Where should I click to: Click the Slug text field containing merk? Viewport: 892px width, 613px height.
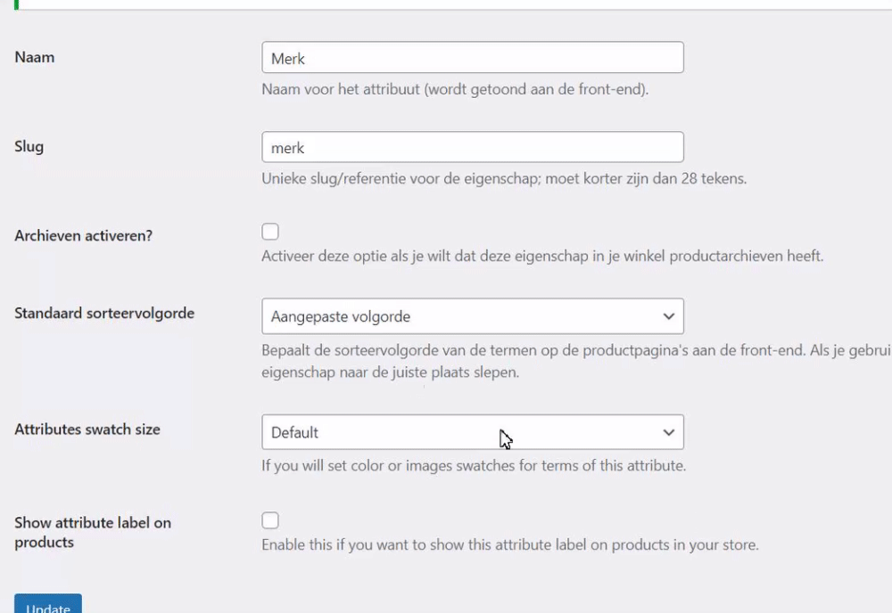click(472, 147)
